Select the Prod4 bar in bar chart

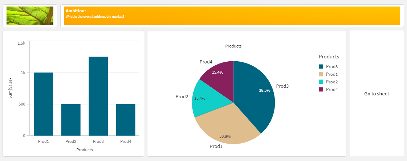point(126,120)
